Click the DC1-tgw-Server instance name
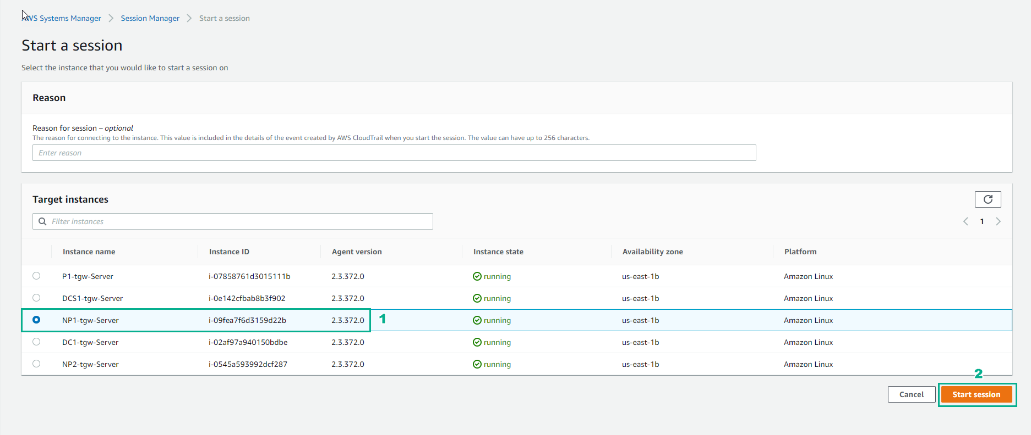Screen dimensions: 1031x435 click(x=90, y=342)
